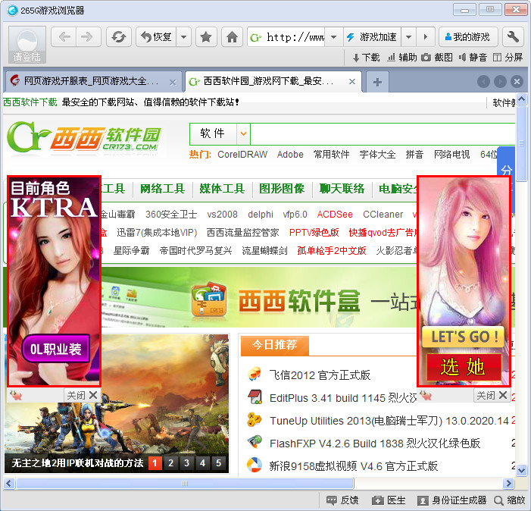Click the back navigation arrow
531x511 pixels.
[64, 36]
